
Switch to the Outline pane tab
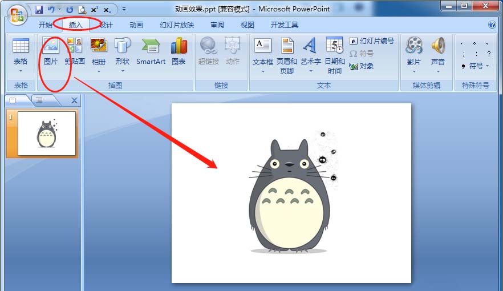point(39,100)
